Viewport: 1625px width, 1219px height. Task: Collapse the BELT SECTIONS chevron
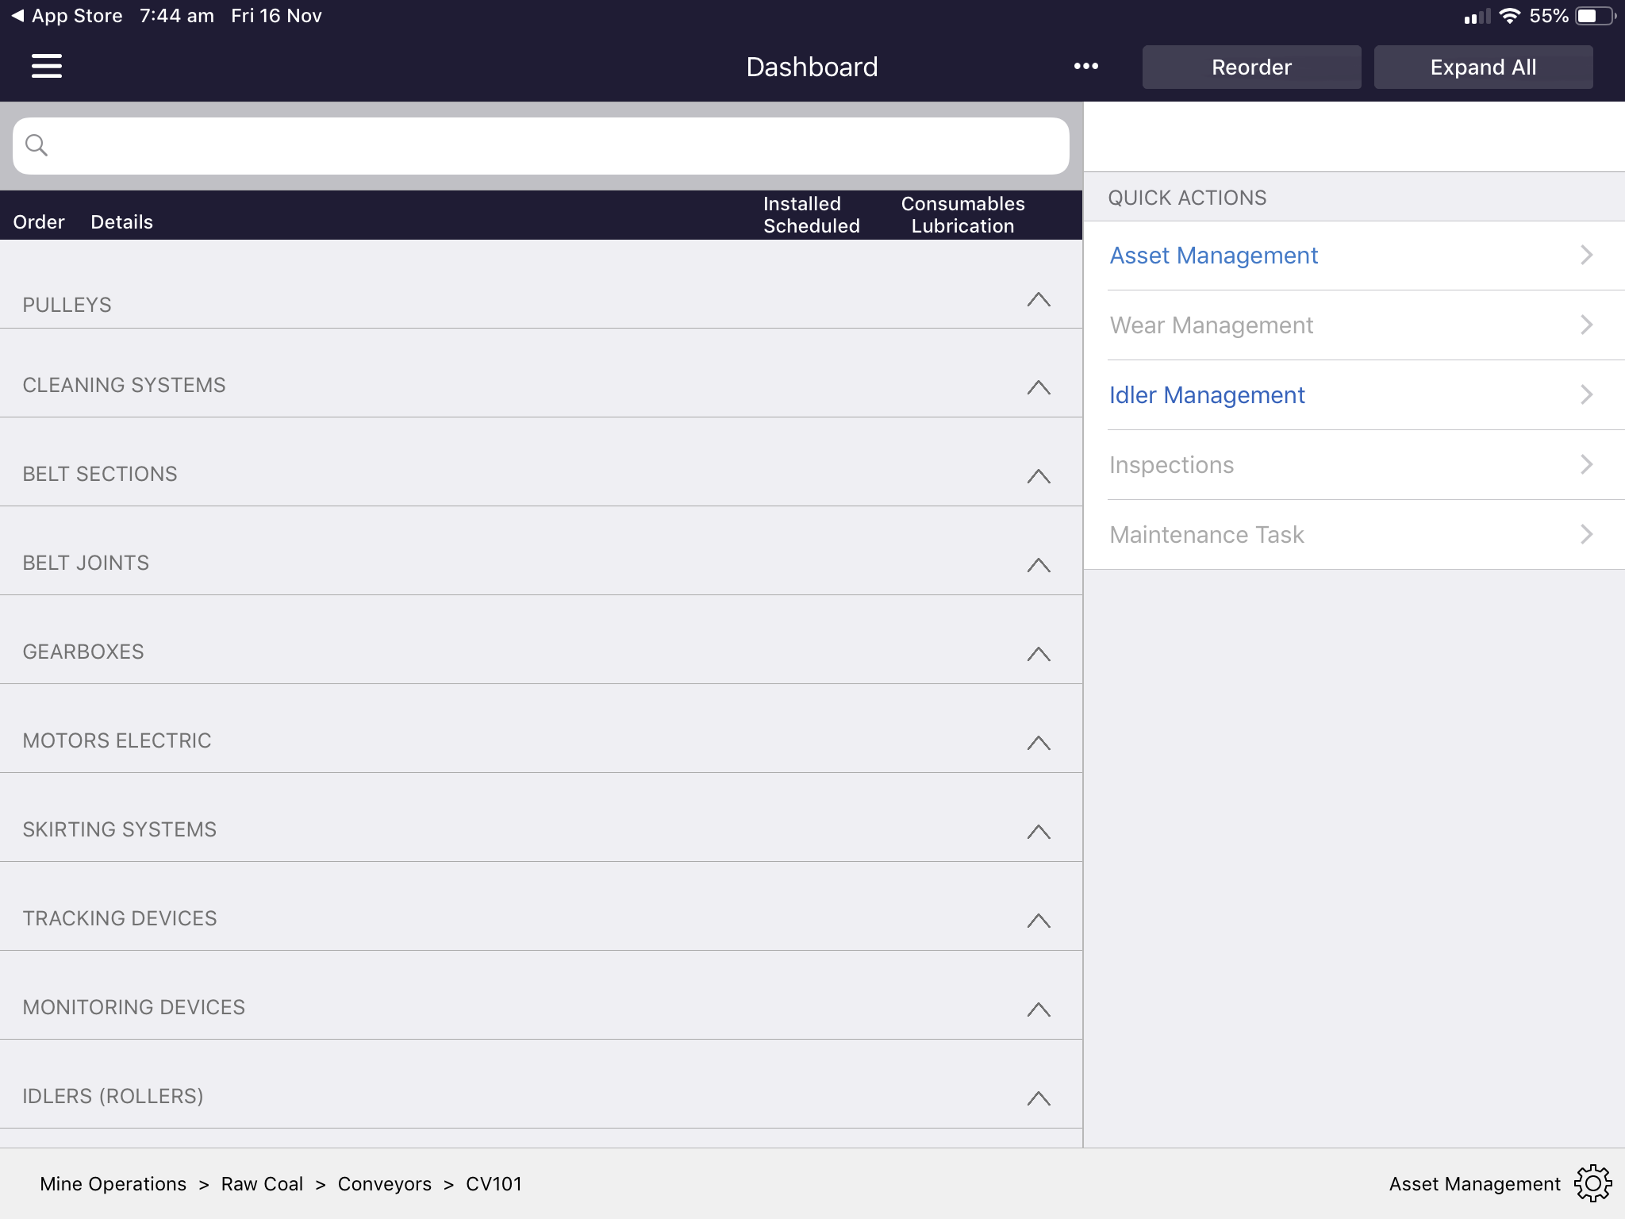[x=1039, y=477]
